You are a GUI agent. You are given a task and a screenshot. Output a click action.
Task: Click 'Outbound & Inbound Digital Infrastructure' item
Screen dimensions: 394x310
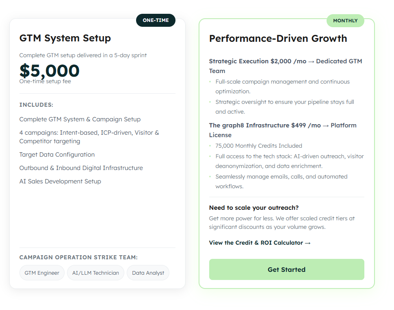[x=81, y=168]
